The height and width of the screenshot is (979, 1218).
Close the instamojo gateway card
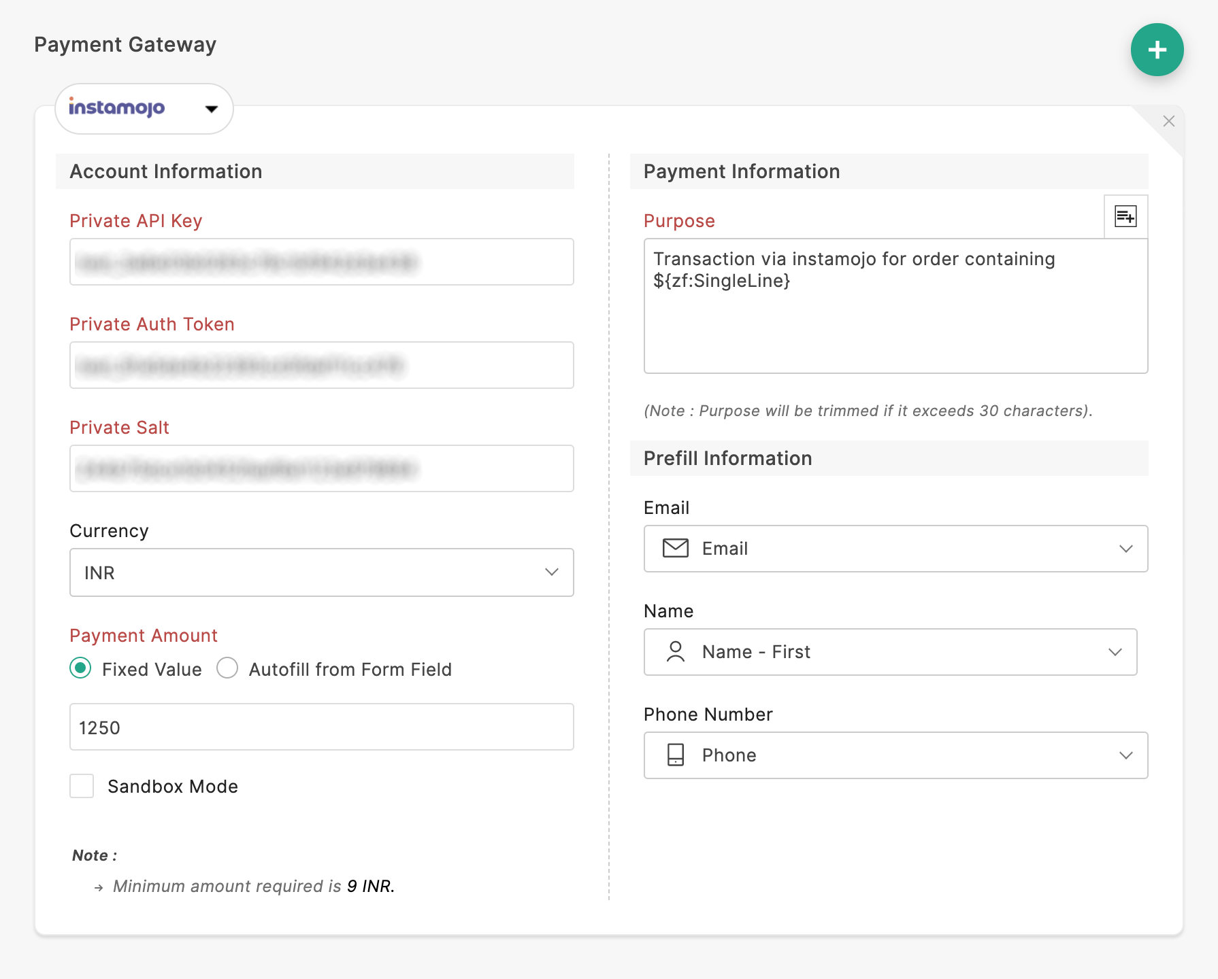1169,121
